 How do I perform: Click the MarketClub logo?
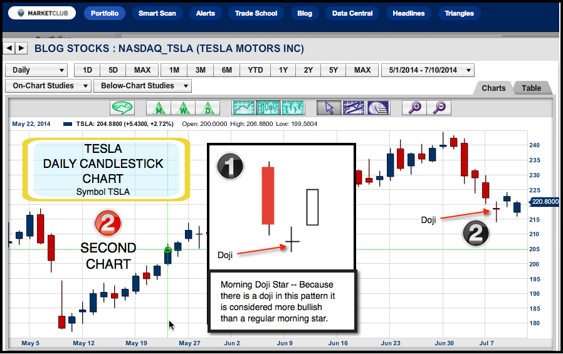click(42, 13)
